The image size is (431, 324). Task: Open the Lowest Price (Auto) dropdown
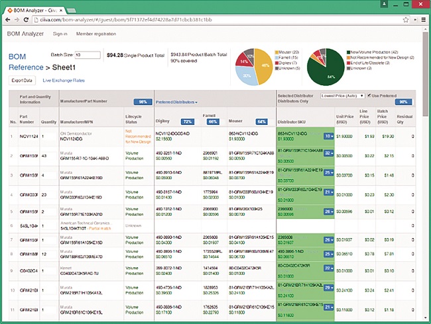343,96
